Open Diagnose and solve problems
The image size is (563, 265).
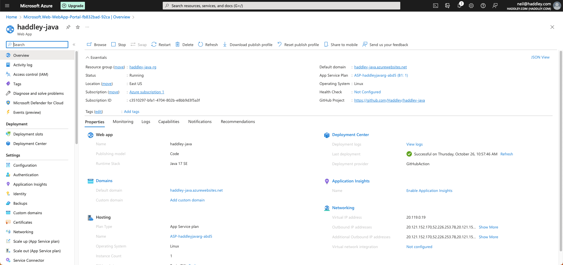38,93
